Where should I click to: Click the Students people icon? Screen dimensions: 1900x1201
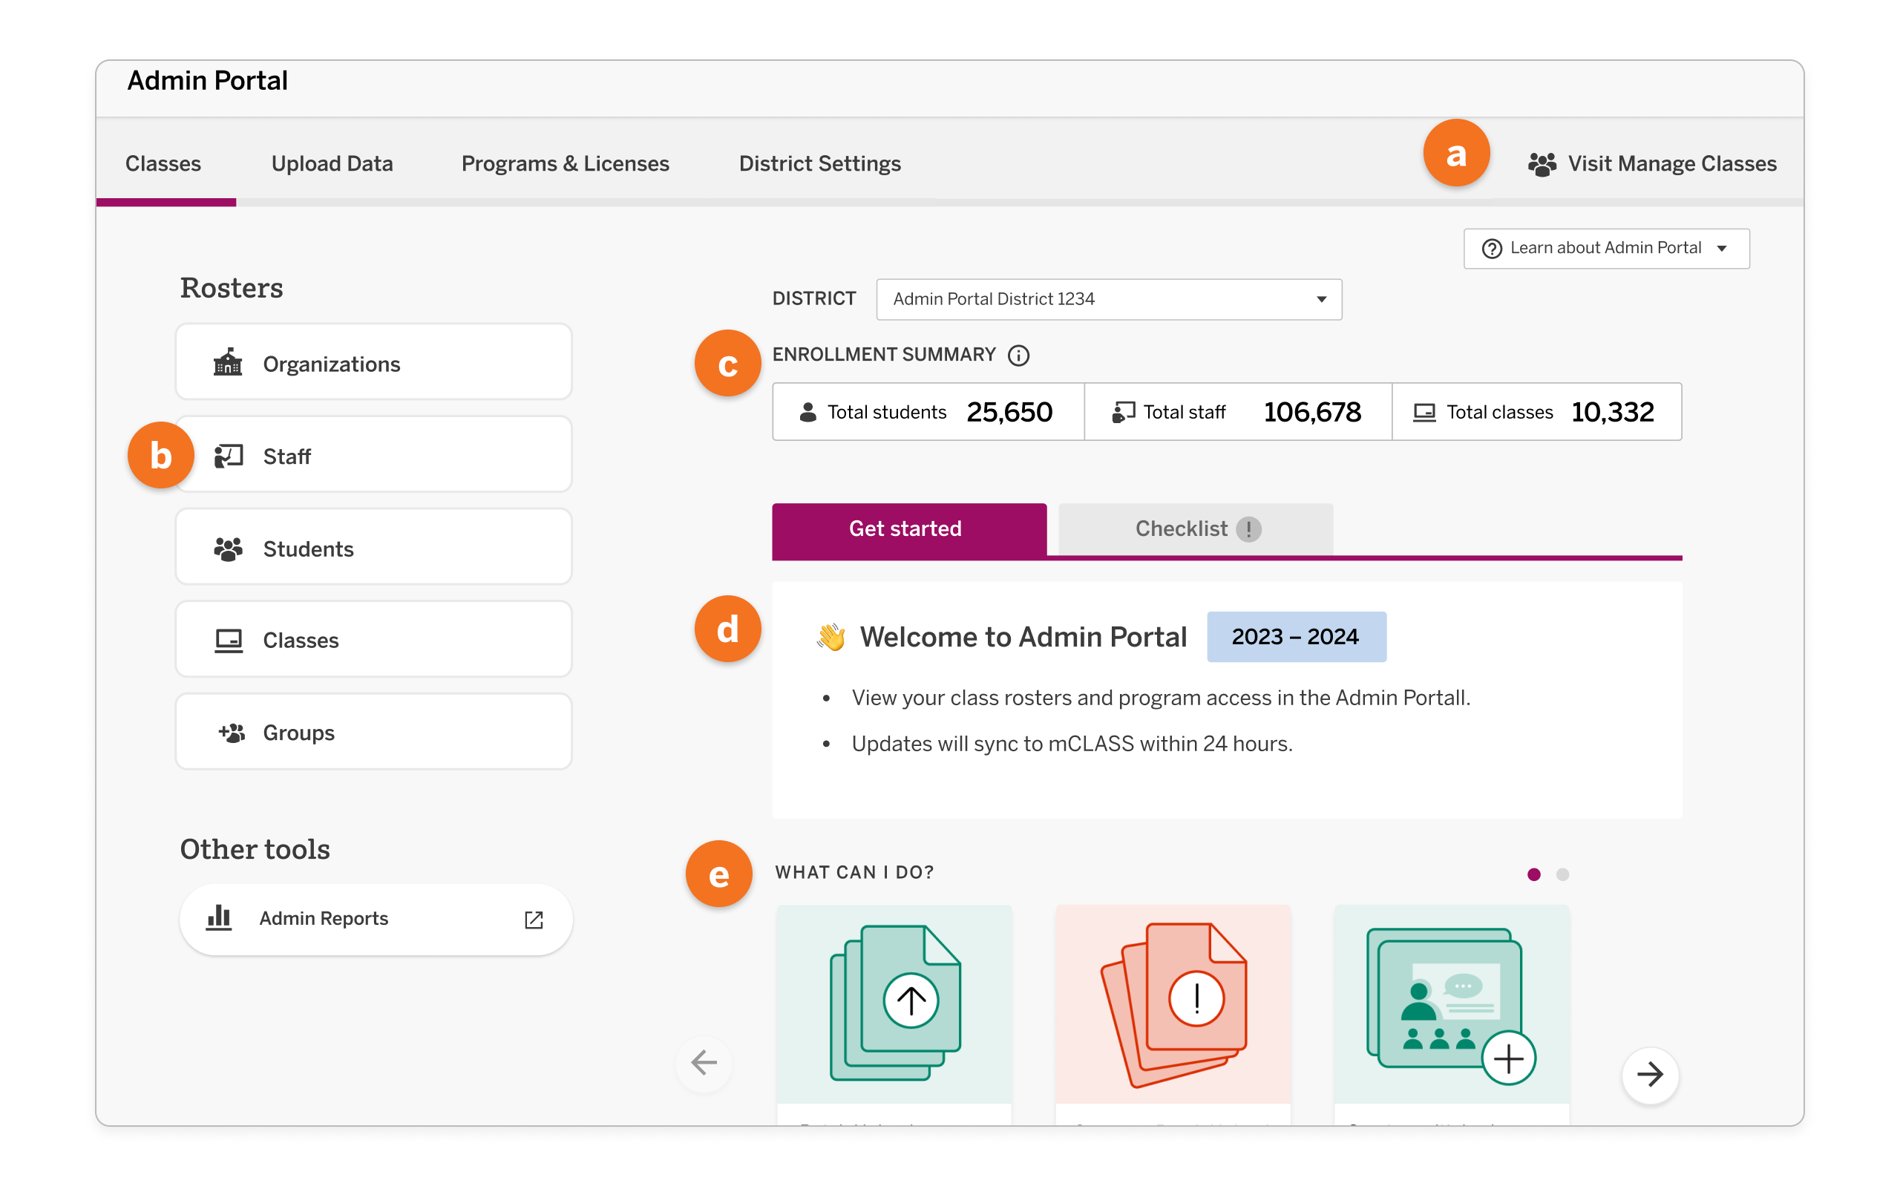point(228,548)
